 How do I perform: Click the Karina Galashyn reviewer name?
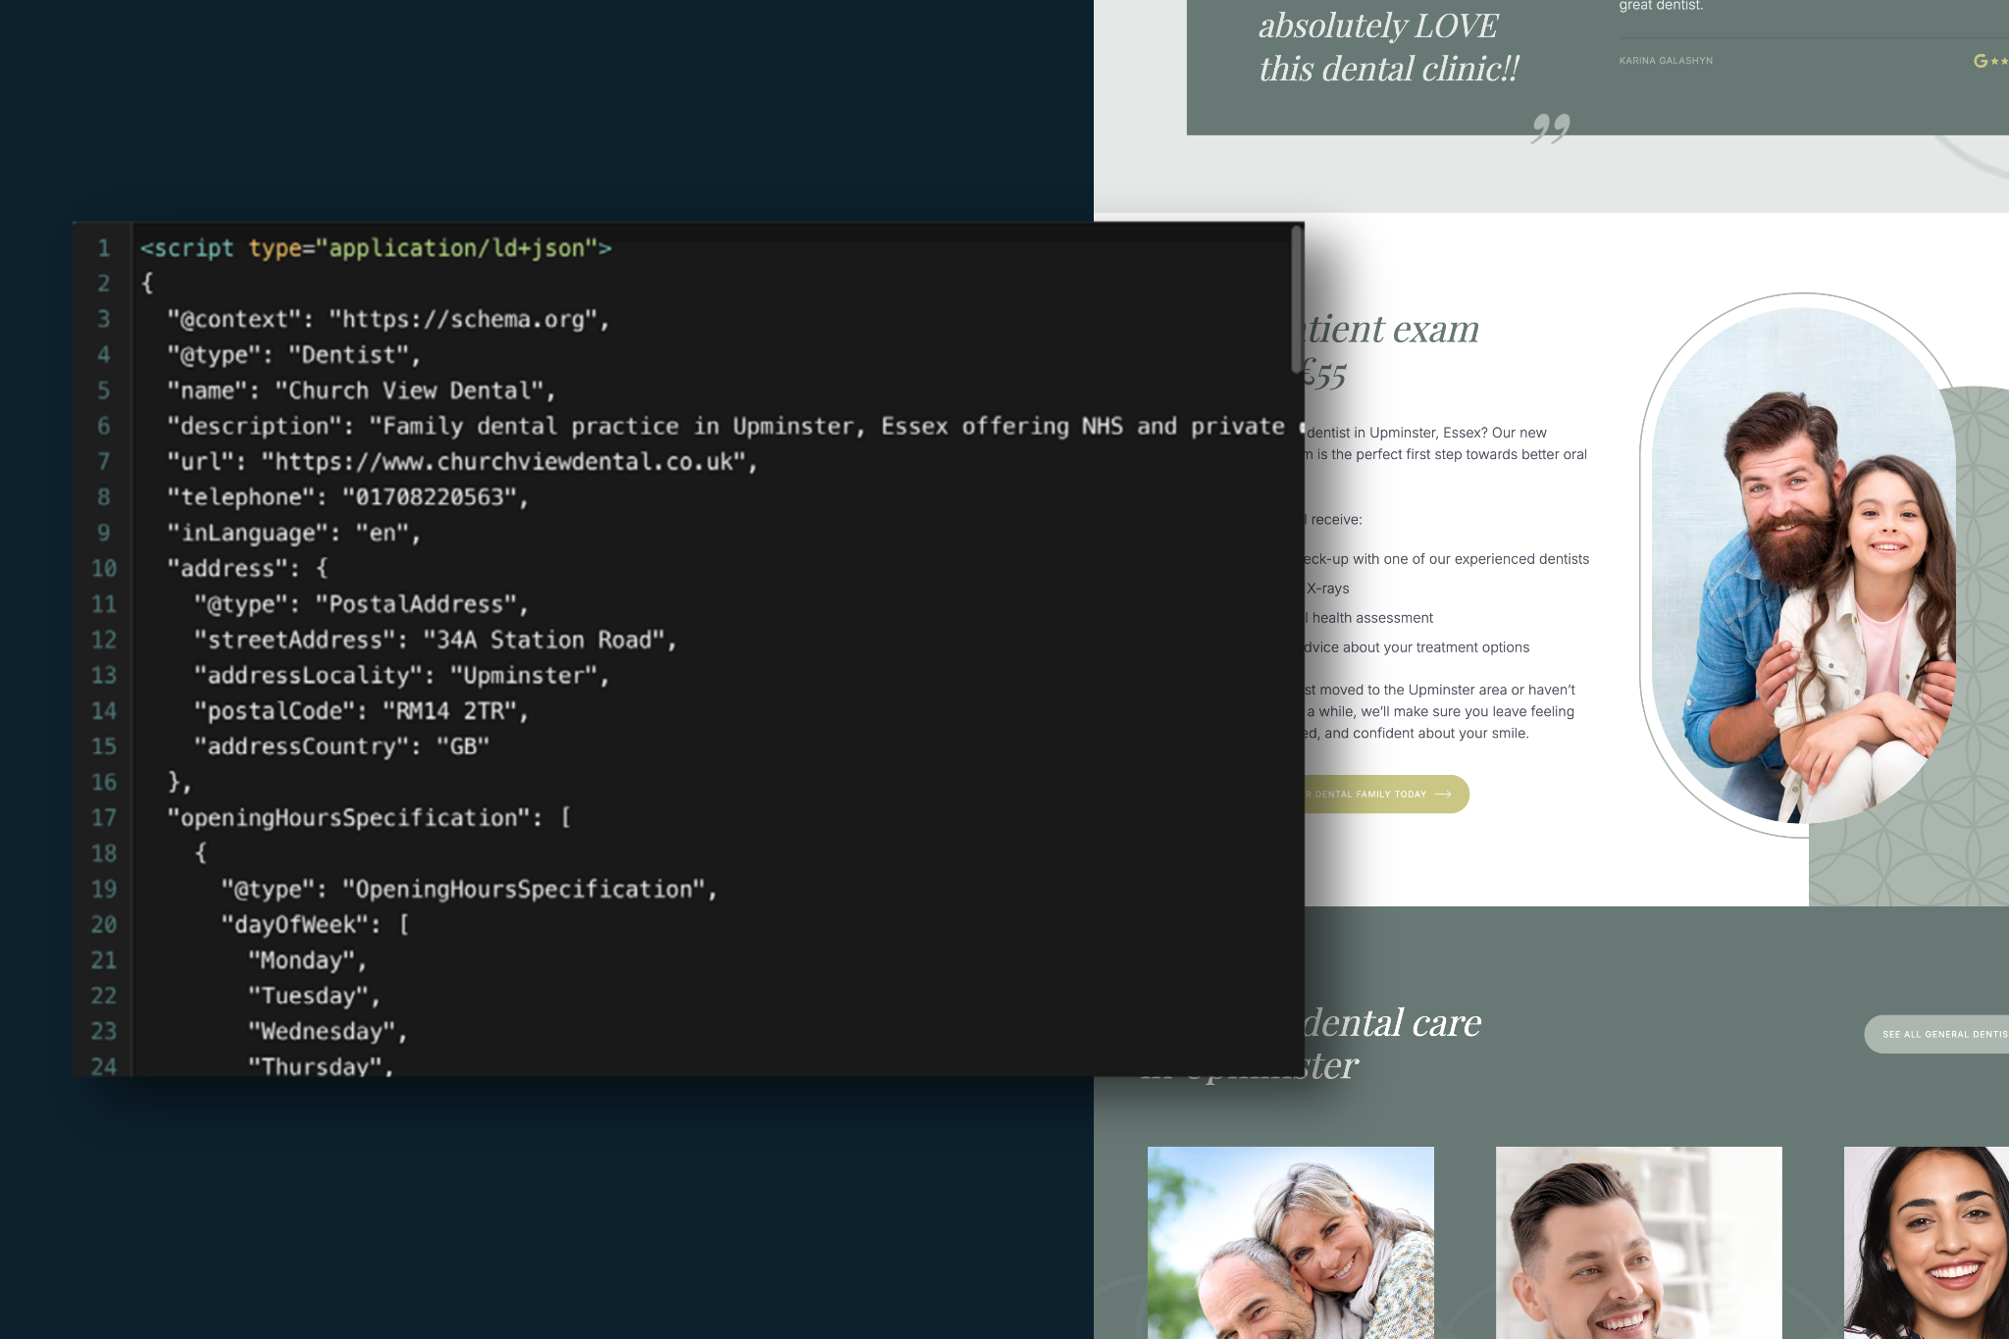(x=1666, y=61)
